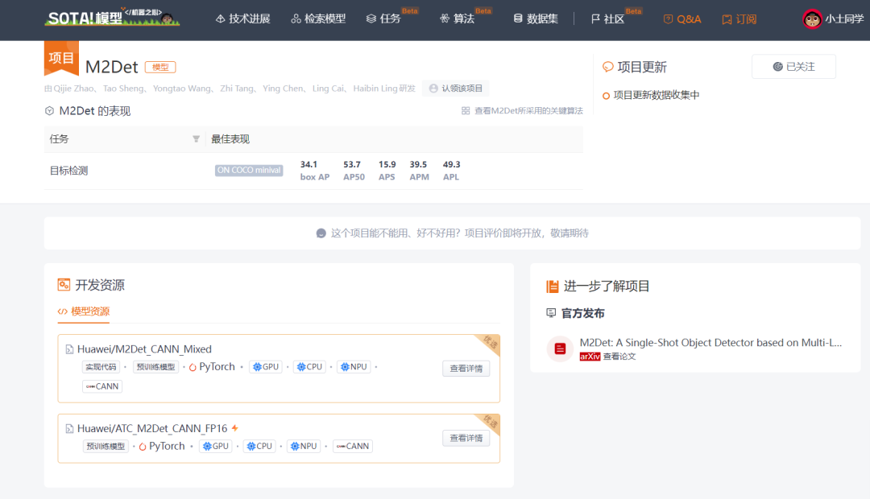Click the arXiv badge under 官方发布
Screen dimensions: 870x499
tap(589, 355)
